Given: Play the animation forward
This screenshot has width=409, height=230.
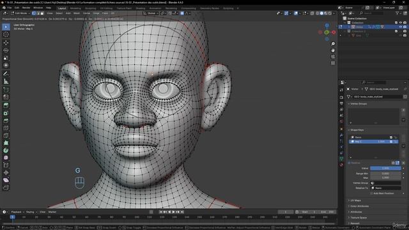Looking at the screenshot, I should click(173, 212).
